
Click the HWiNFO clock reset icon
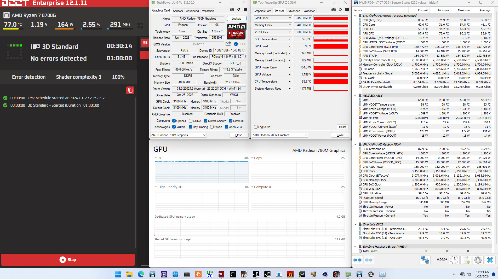click(454, 260)
